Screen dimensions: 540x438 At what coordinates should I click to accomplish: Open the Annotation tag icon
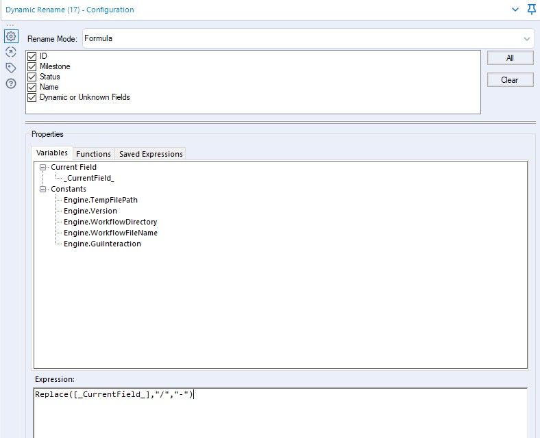(x=11, y=68)
